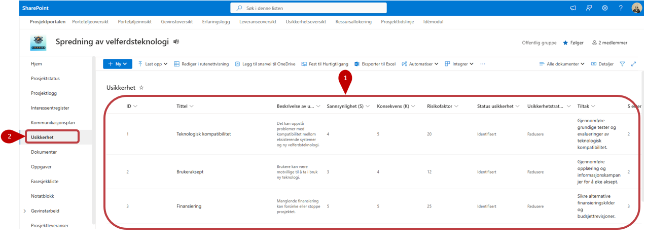Select Prosjektstatus in left navigation
This screenshot has height=244, width=646.
coord(45,79)
